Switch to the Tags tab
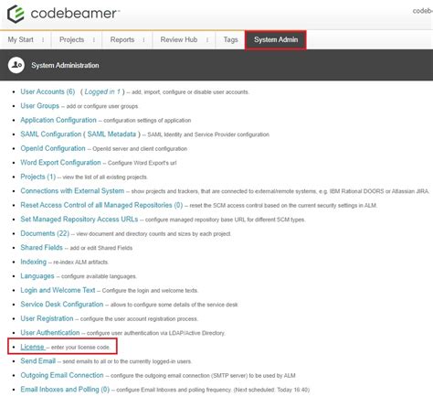 (x=230, y=39)
